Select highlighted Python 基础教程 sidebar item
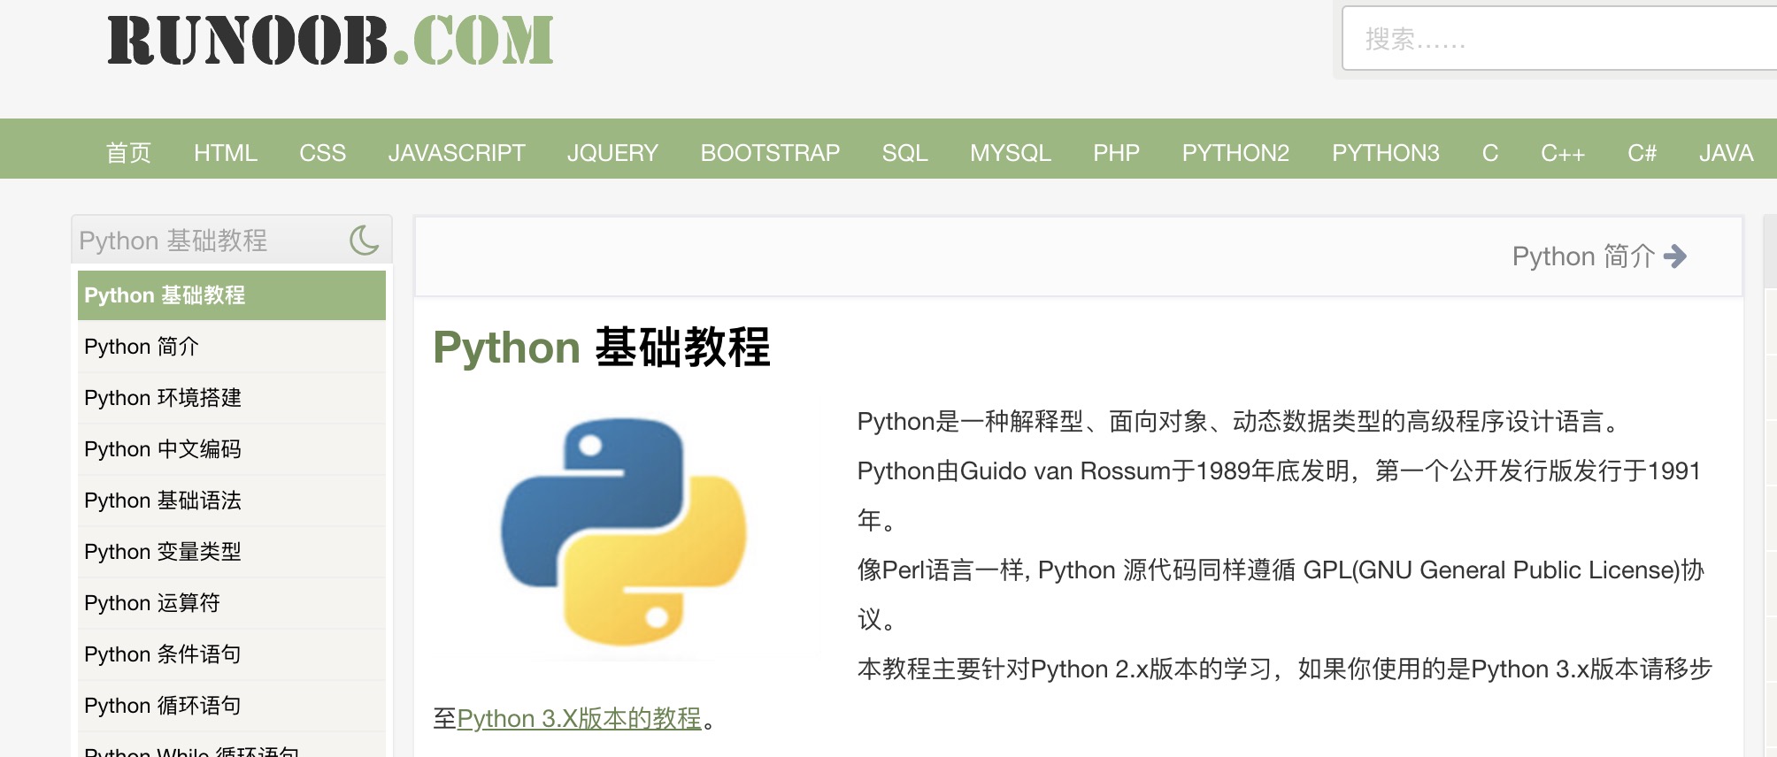The height and width of the screenshot is (757, 1777). click(x=232, y=295)
